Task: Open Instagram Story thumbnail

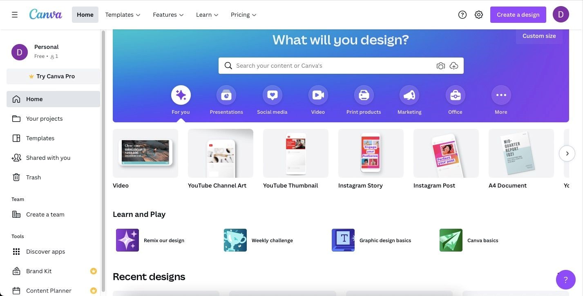Action: (x=371, y=153)
